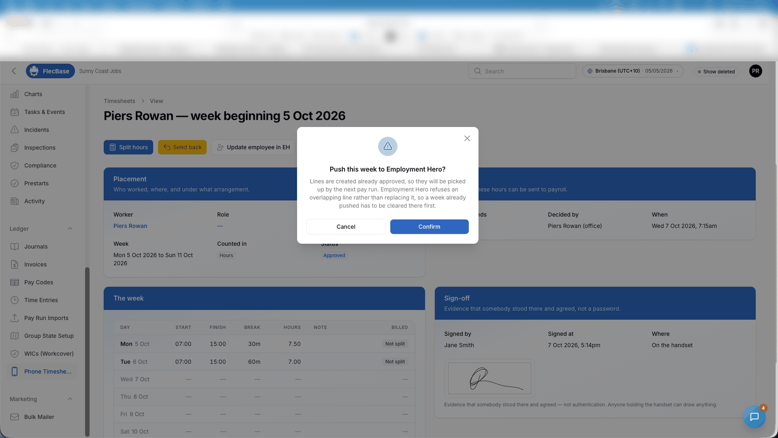Open Pay Codes table icon
This screenshot has width=778, height=438.
click(x=15, y=282)
